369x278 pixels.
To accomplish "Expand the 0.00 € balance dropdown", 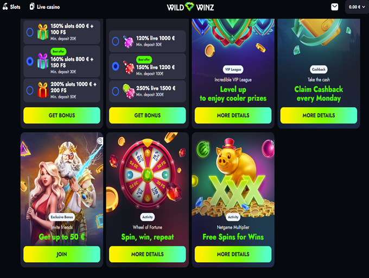I will tap(357, 7).
